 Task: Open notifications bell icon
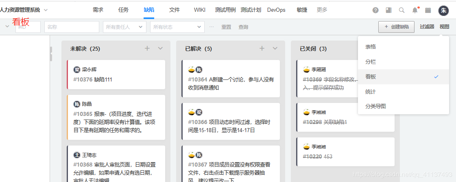coord(415,10)
